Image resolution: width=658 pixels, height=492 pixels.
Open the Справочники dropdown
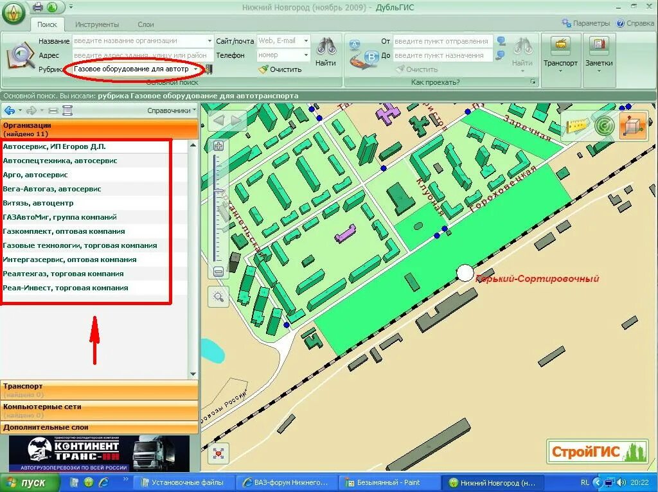[172, 110]
